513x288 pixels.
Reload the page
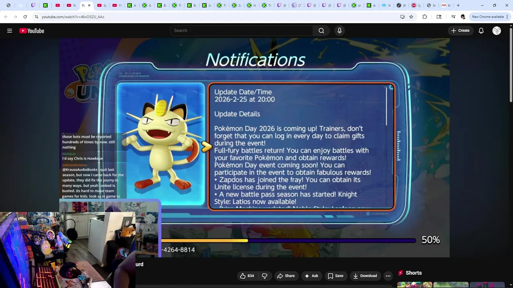coord(25,17)
